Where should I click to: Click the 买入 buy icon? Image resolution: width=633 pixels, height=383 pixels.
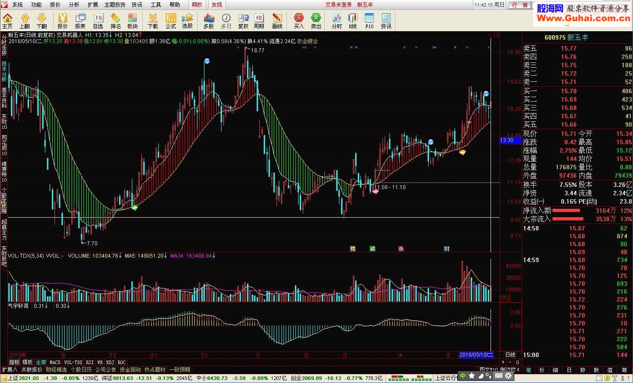pos(299,21)
